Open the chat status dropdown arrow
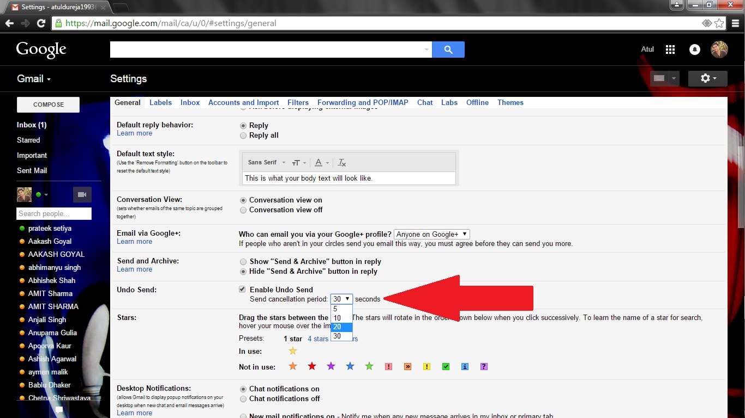The width and height of the screenshot is (745, 418). click(x=46, y=195)
